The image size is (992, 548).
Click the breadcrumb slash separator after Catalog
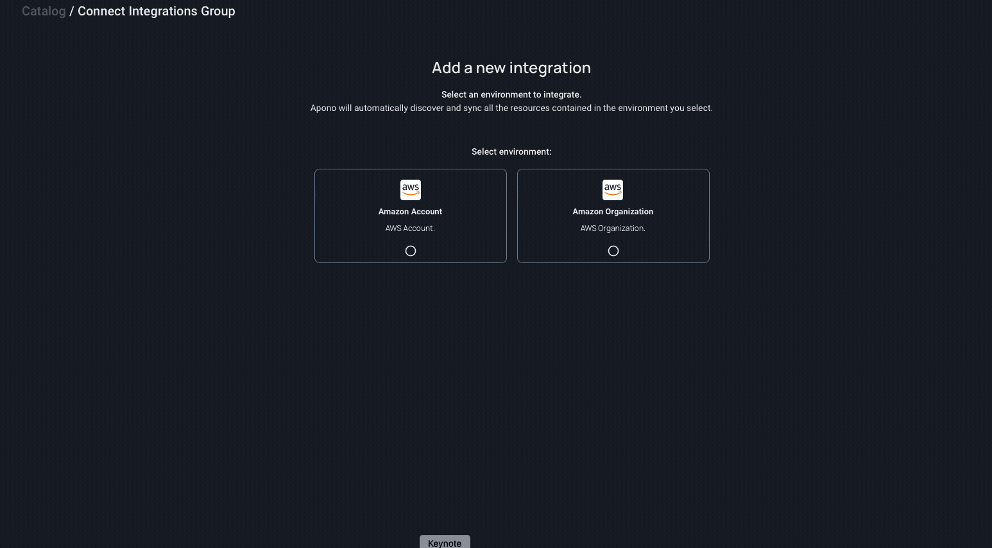72,12
